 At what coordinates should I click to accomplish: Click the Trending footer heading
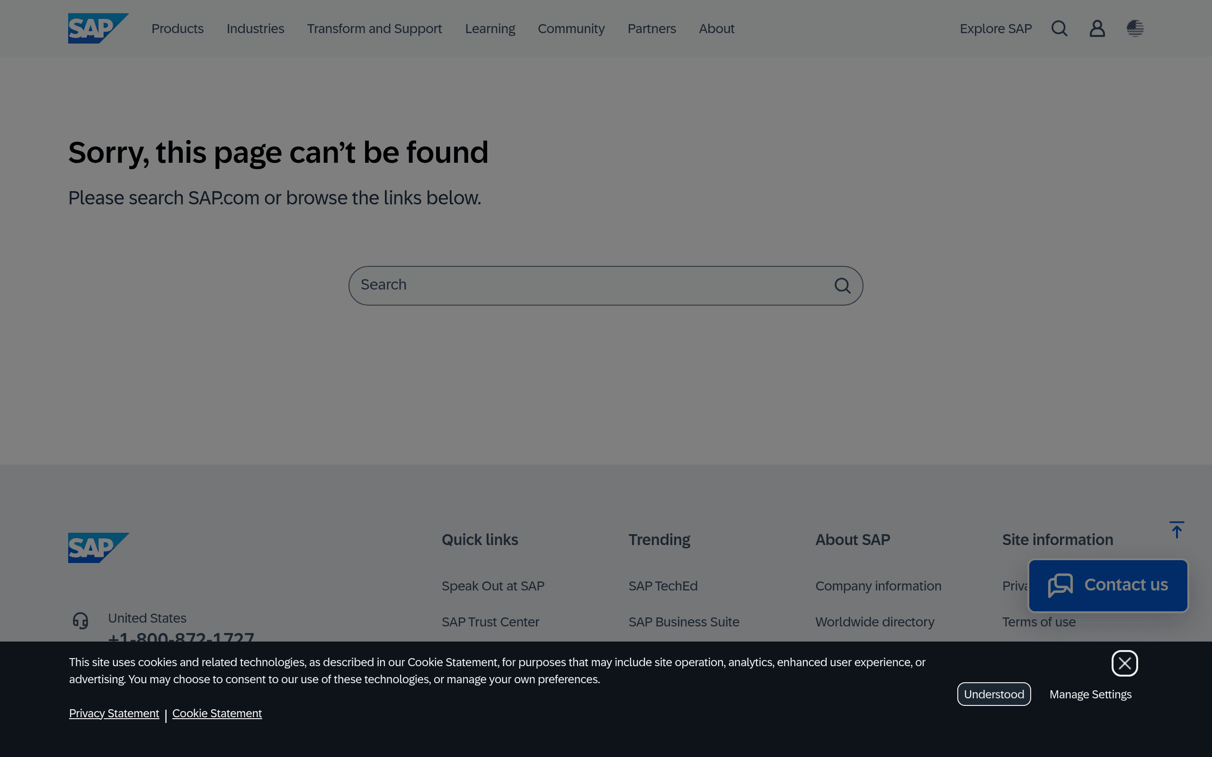[659, 540]
